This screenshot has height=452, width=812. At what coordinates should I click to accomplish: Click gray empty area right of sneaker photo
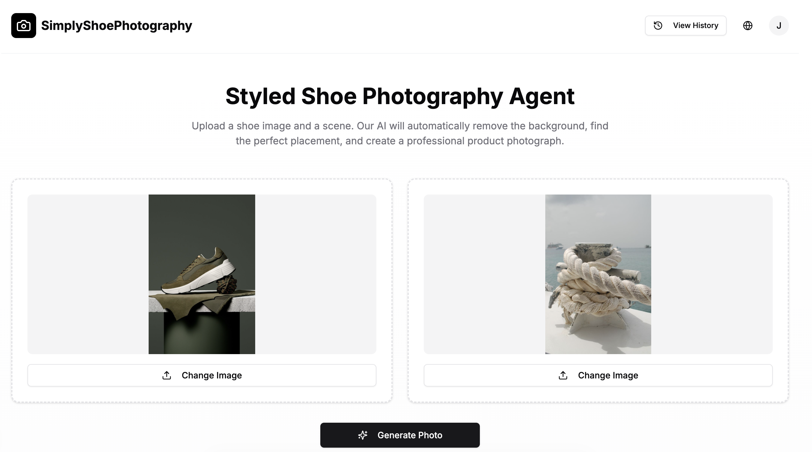[315, 274]
